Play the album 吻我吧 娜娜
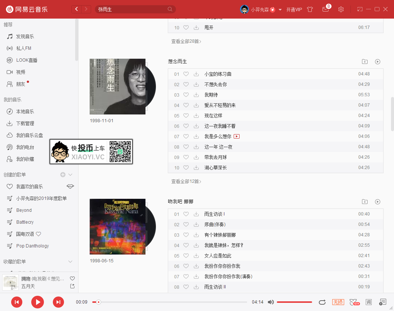Image resolution: width=394 pixels, height=311 pixels. [377, 201]
